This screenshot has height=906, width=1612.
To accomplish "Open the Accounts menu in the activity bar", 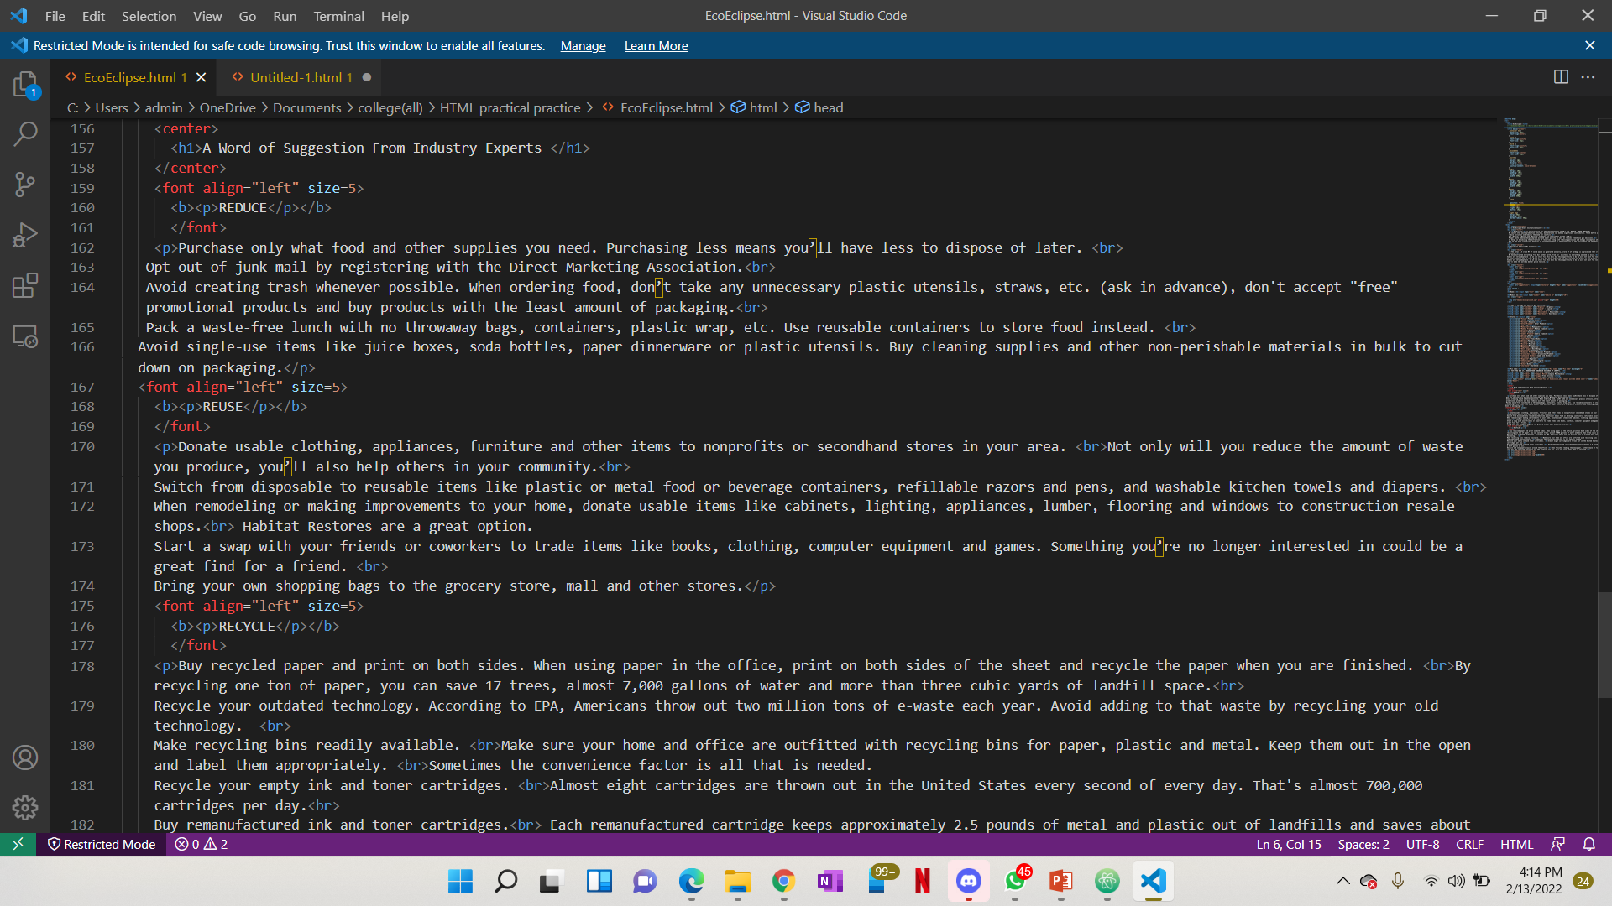I will point(25,757).
